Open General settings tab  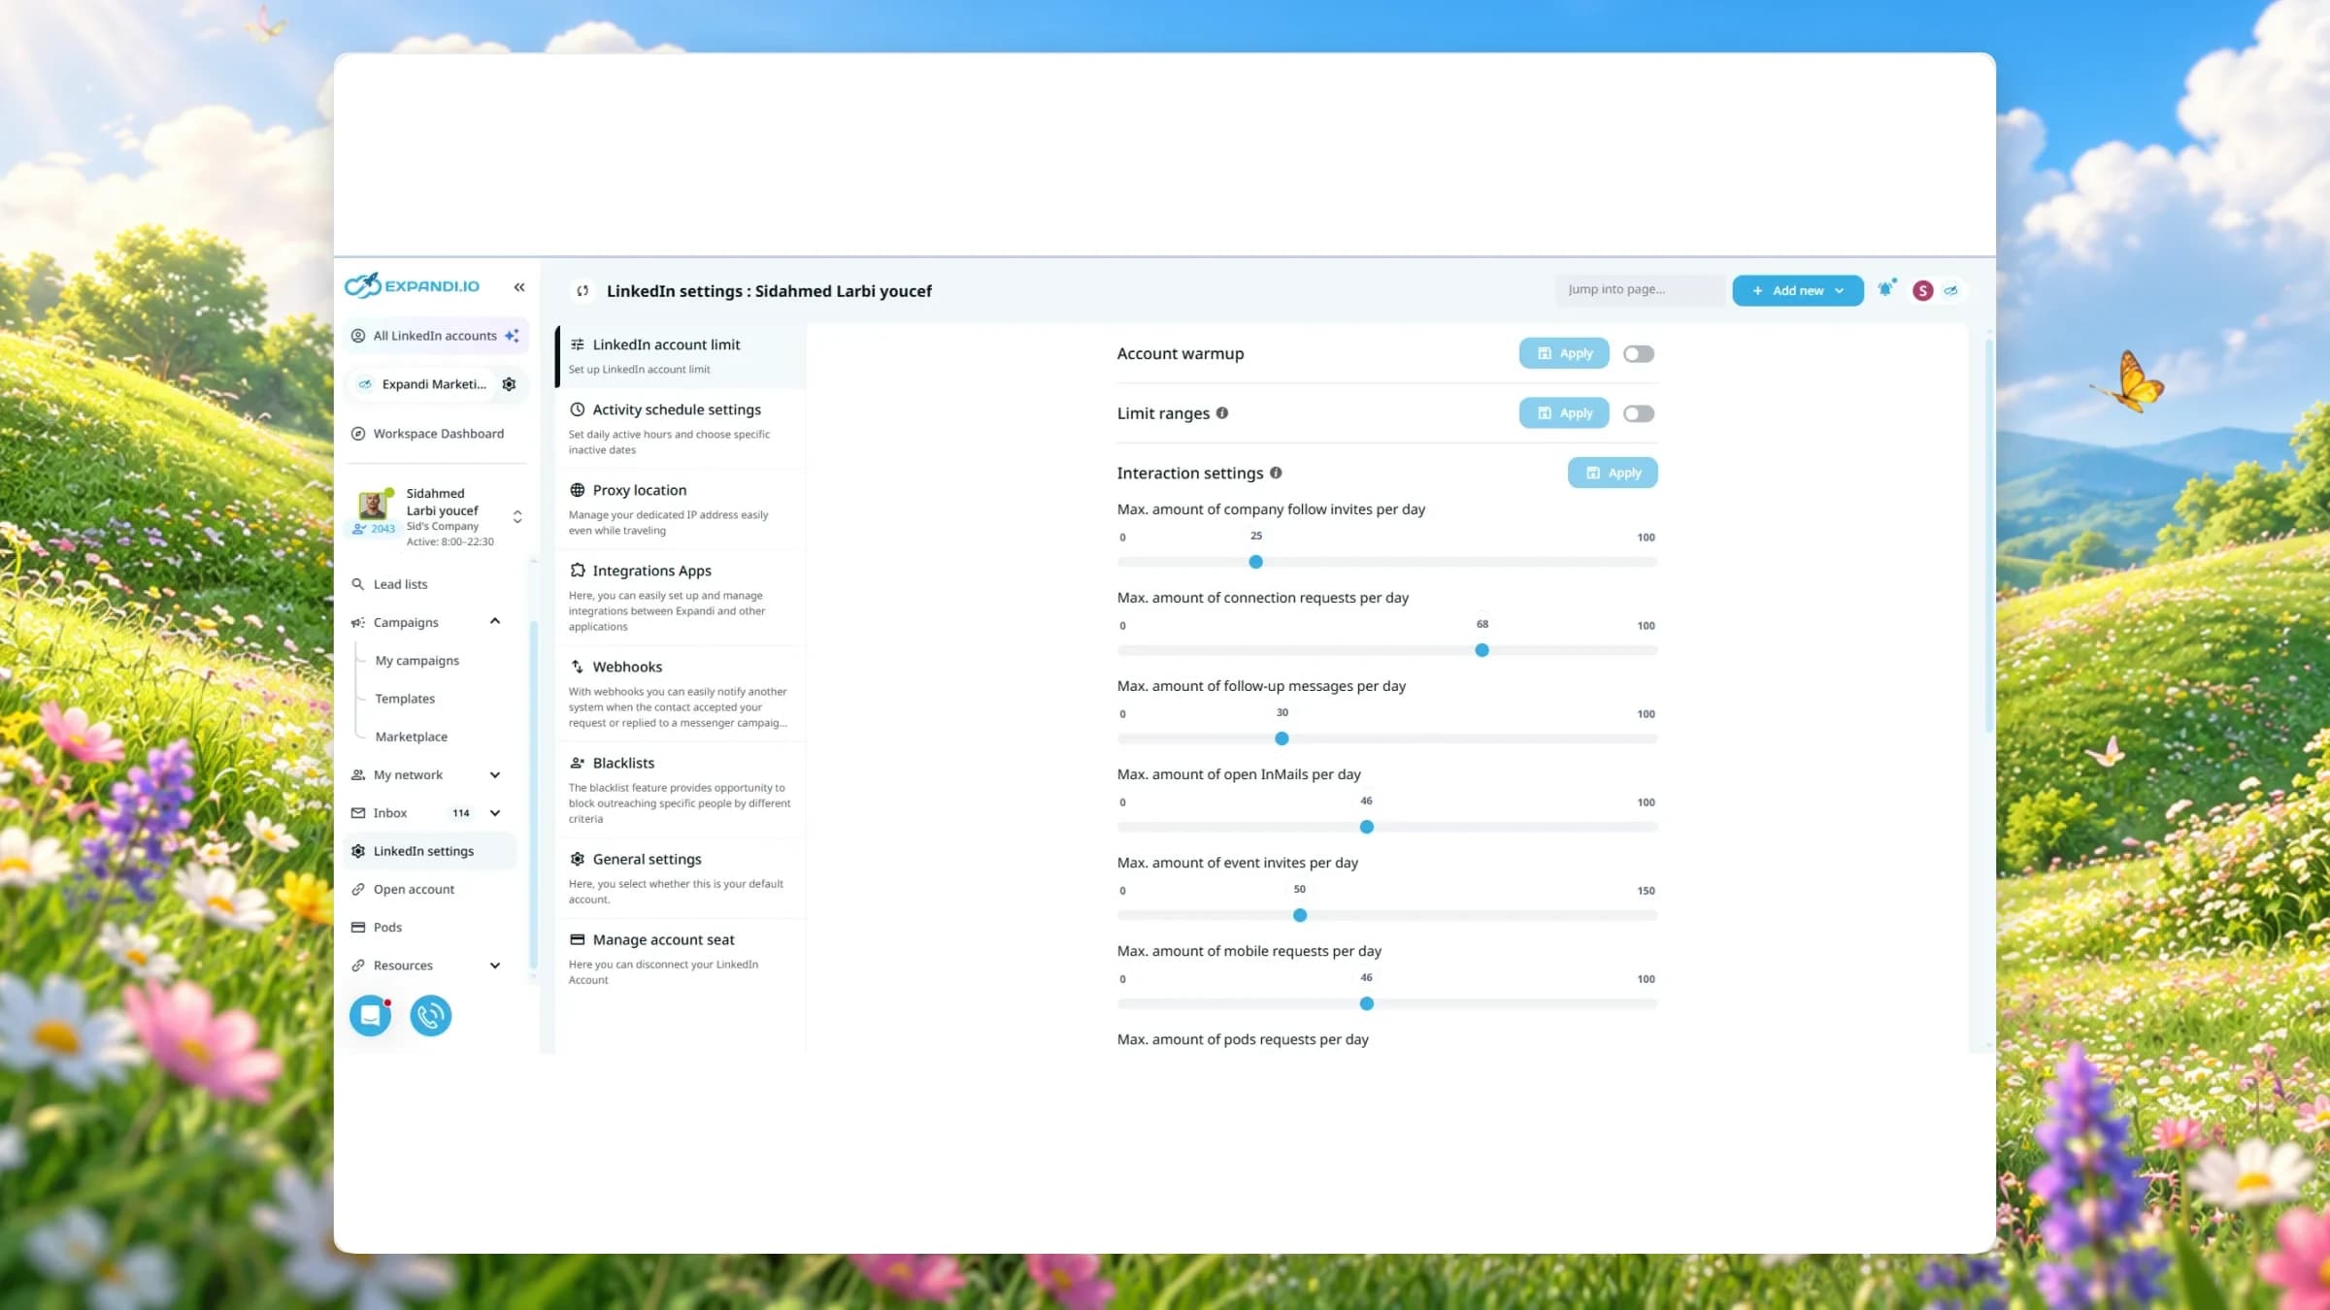click(681, 878)
